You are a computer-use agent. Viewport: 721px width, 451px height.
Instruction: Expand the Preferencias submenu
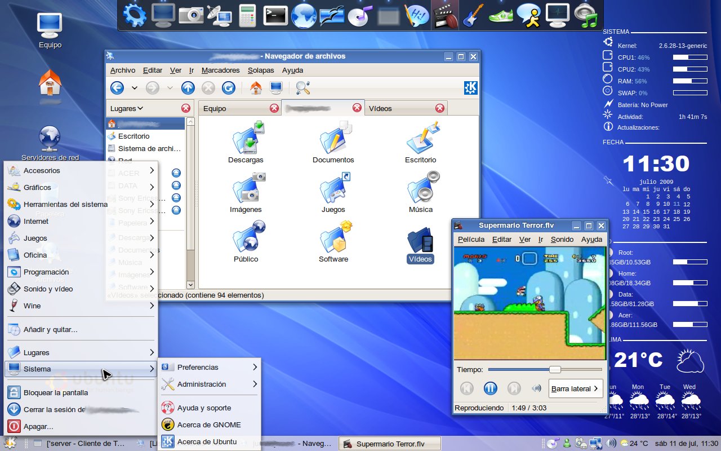click(x=210, y=367)
